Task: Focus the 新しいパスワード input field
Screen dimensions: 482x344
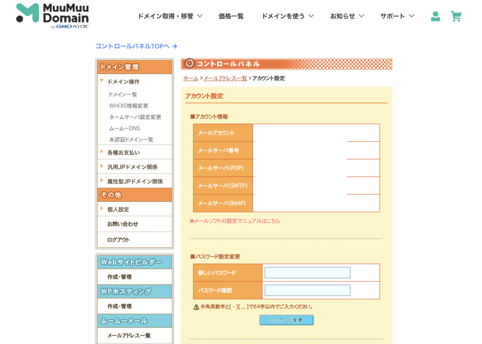Action: [x=307, y=272]
